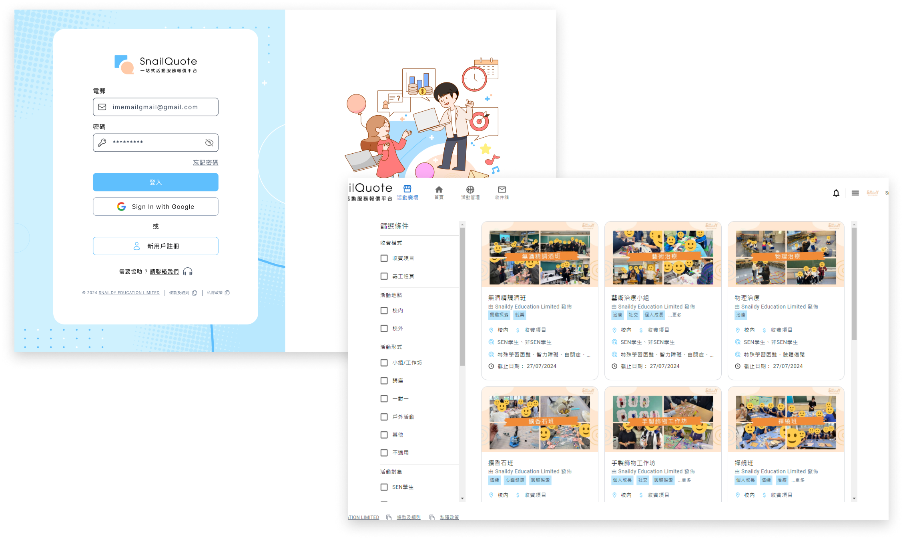Click Sign In with Google button

point(155,207)
